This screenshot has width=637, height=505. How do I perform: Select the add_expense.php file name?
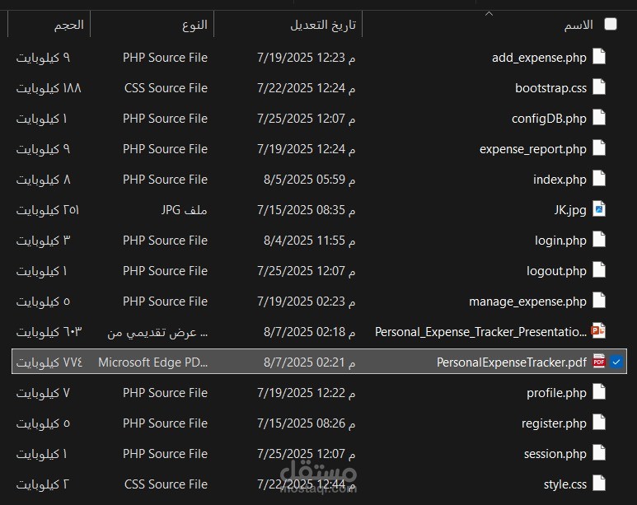(539, 58)
